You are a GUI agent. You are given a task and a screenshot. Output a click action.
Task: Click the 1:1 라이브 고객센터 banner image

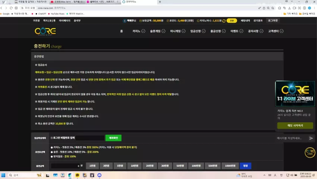point(295,94)
